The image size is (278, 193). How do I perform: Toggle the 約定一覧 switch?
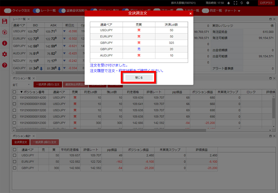[x=205, y=11]
